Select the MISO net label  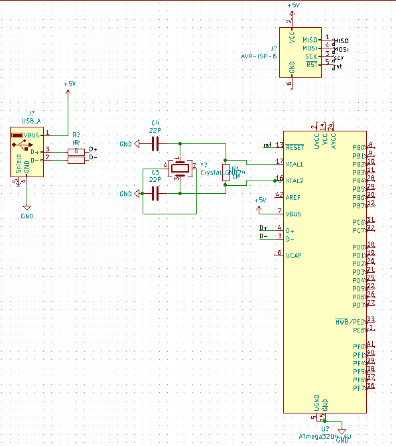point(341,41)
